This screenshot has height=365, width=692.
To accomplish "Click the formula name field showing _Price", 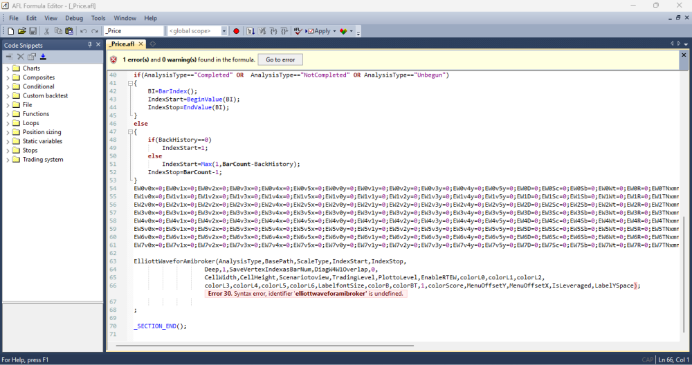I will [133, 31].
